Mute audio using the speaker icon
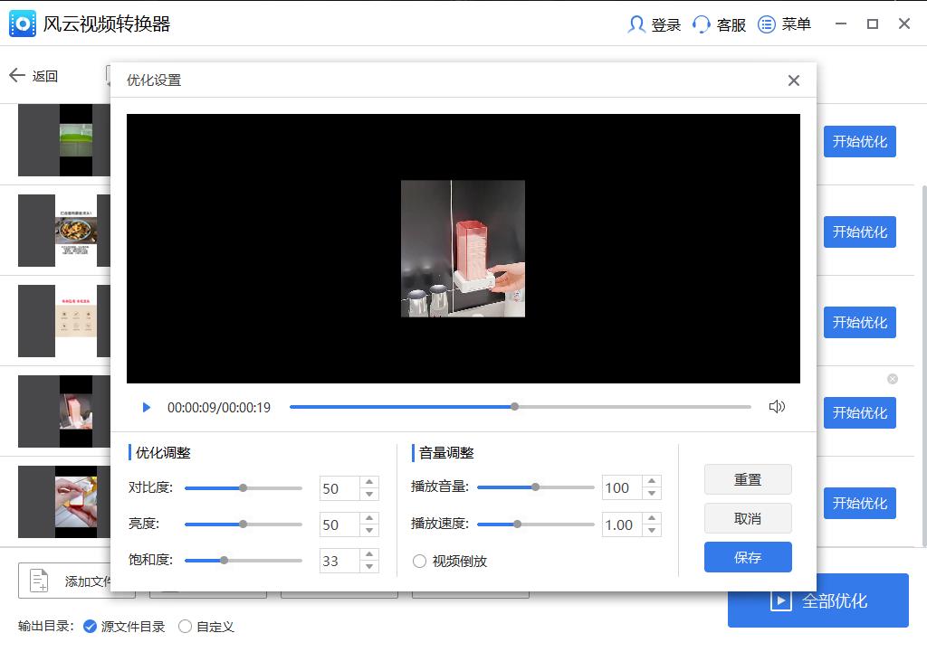927x652 pixels. click(x=777, y=407)
